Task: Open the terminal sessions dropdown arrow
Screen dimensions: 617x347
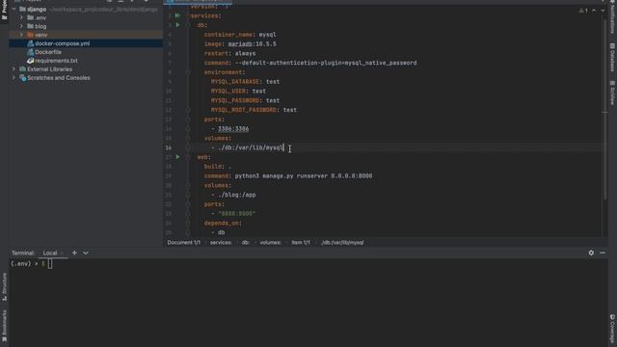Action: 86,253
